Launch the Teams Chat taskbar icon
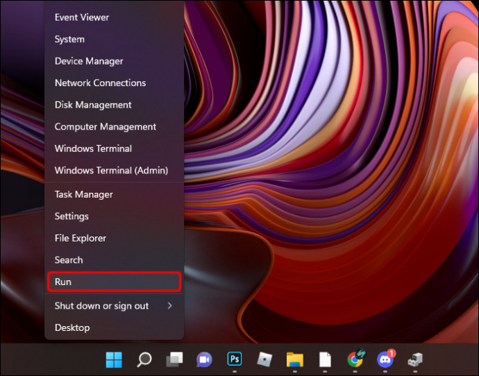 point(204,359)
